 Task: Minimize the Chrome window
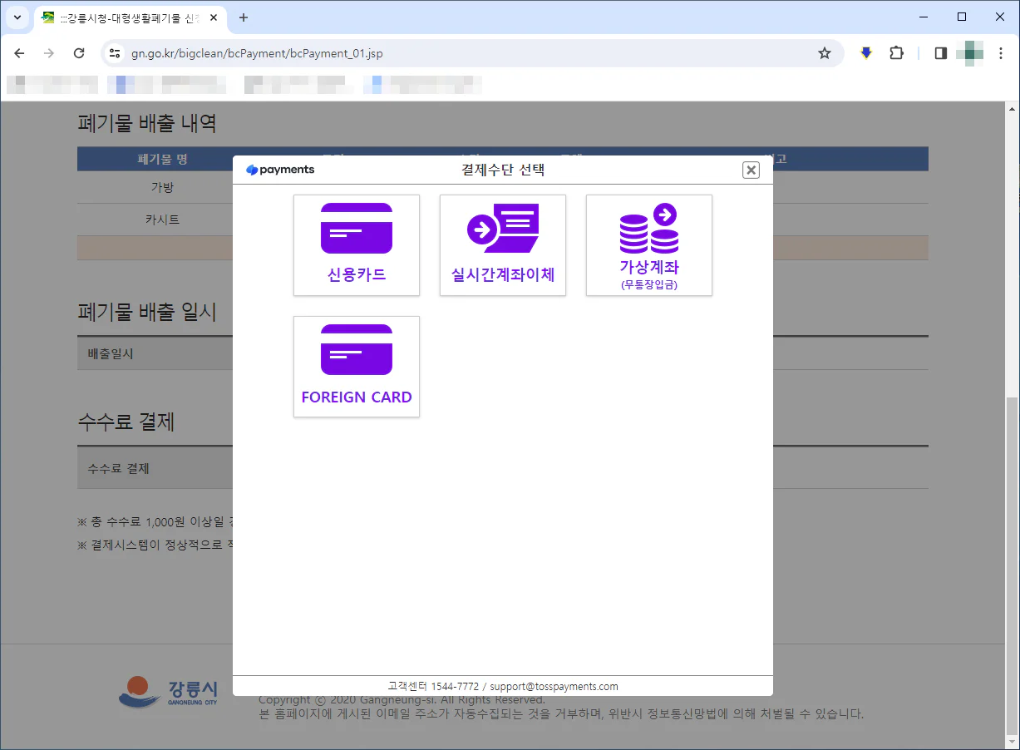(924, 17)
